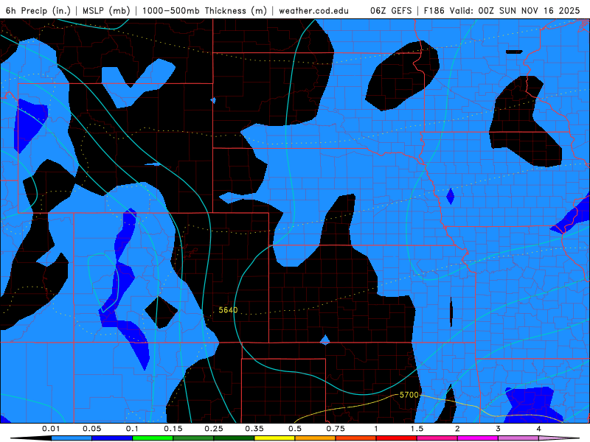This screenshot has height=442, width=590.
Task: Click the 0.05 legend value label
Action: coord(91,429)
